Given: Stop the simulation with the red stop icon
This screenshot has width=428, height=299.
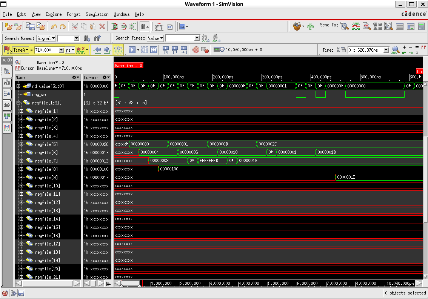Looking at the screenshot, I should 196,50.
